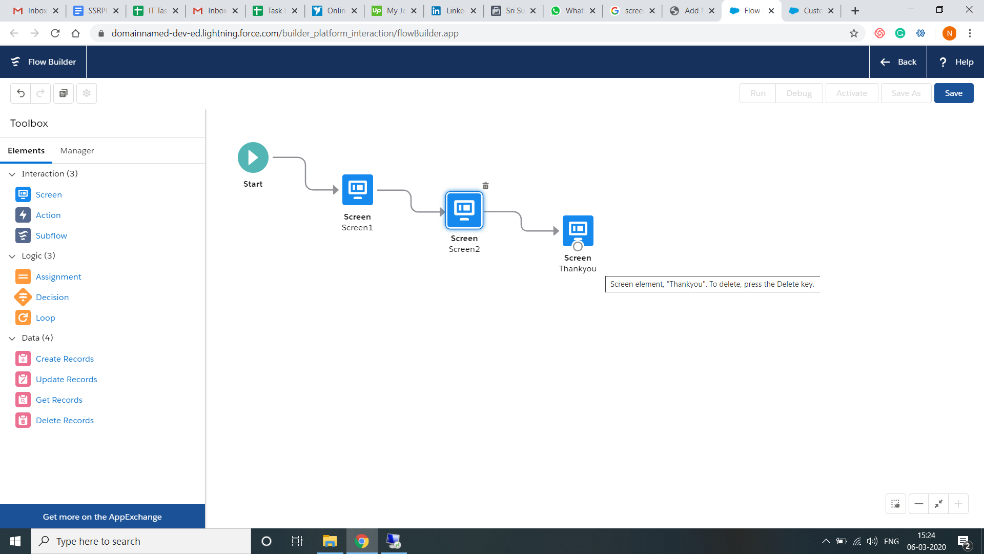Select the Action element in the toolbox
The image size is (984, 554).
[48, 215]
